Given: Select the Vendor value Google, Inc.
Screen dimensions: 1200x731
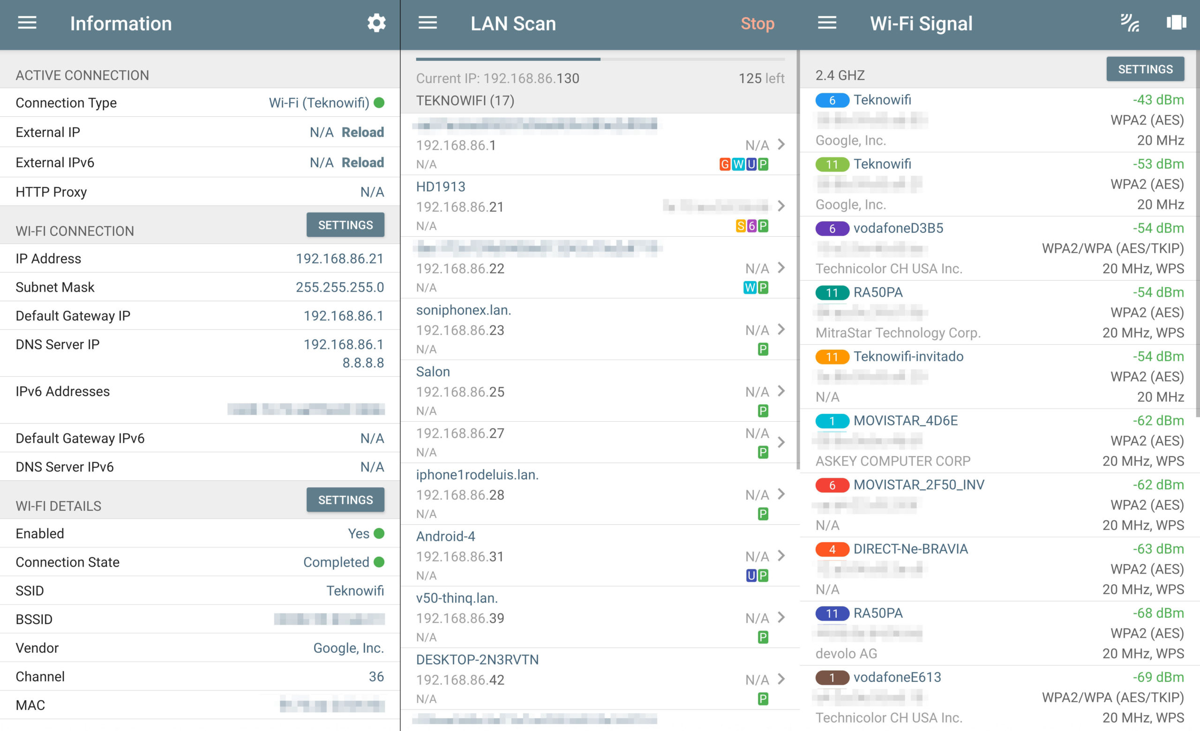Looking at the screenshot, I should (349, 648).
